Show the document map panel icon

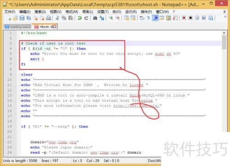pos(168,18)
